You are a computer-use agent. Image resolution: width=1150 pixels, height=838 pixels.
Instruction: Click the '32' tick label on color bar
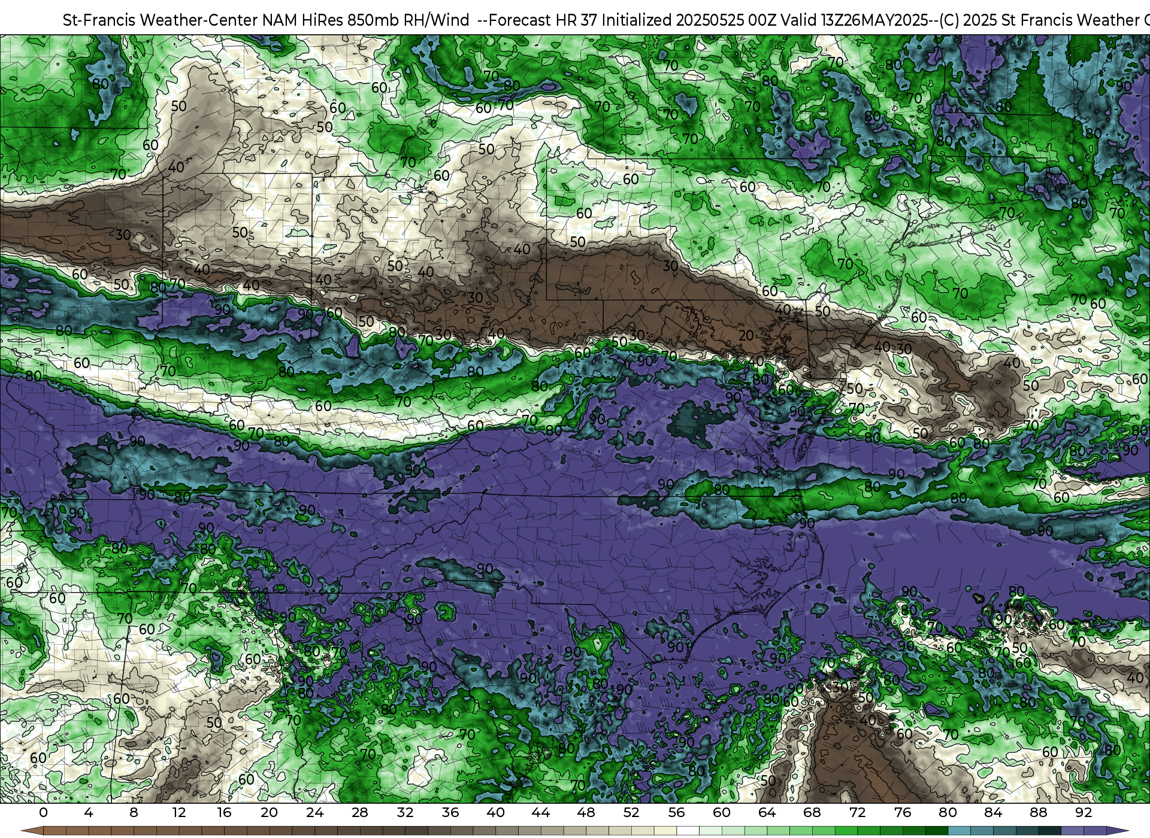tap(405, 813)
